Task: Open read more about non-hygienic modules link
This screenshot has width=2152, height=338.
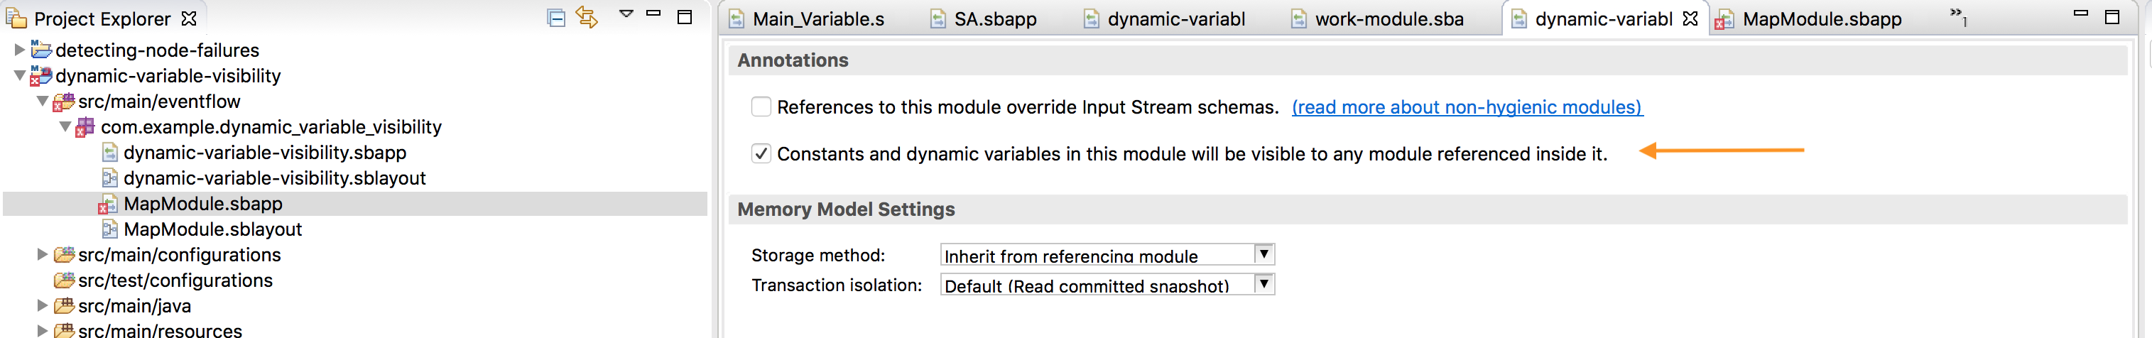Action: pyautogui.click(x=1466, y=107)
